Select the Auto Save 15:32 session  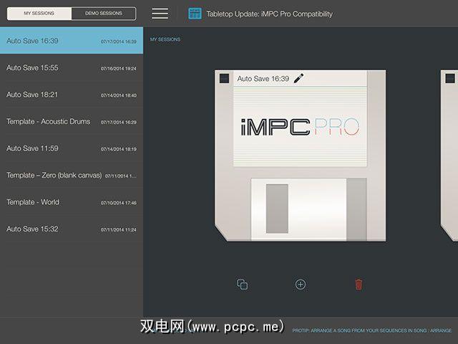(72, 229)
